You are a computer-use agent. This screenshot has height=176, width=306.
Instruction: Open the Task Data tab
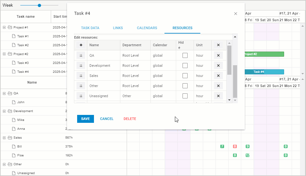click(x=90, y=28)
